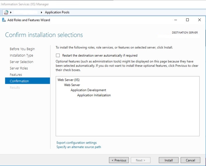
Task: Select the Confirmation step
Action: tap(27, 81)
